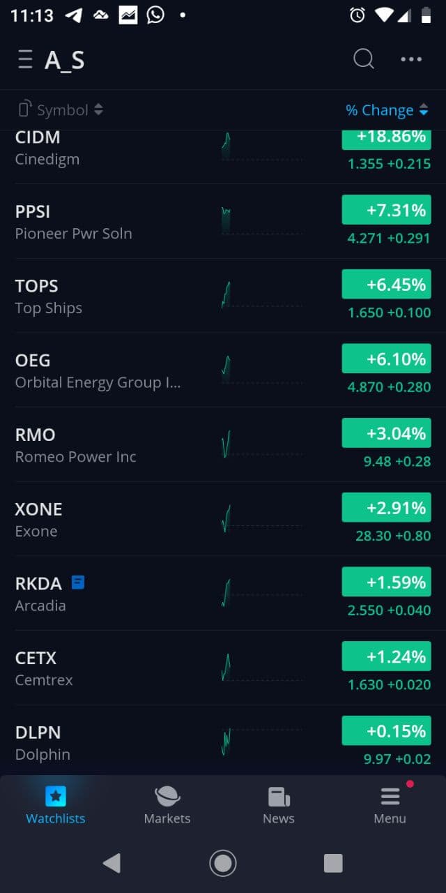Open the Menu tab
Screen dimensions: 446x893
coord(390,804)
